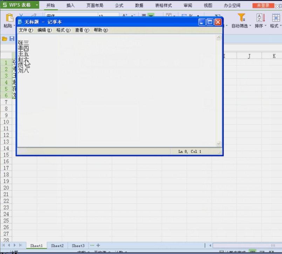This screenshot has width=282, height=254.
Task: Go to the next sheet using navigation arrow
Action: tap(15, 246)
